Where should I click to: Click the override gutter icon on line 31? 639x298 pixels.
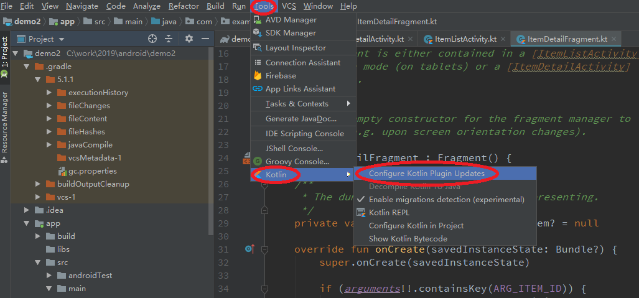pyautogui.click(x=250, y=248)
